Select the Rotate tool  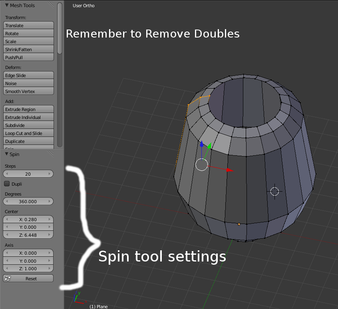(28, 33)
